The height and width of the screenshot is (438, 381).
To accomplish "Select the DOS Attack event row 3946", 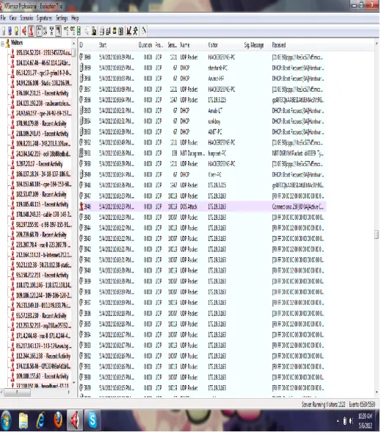I will tap(203, 207).
